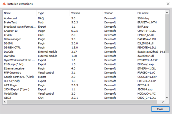This screenshot has height=114, width=172.
Task: Click Dewesoft vendor in Audio card row
Action: (x=110, y=18)
